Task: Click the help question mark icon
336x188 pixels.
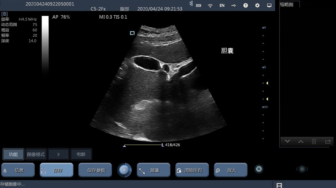Action: click(245, 6)
